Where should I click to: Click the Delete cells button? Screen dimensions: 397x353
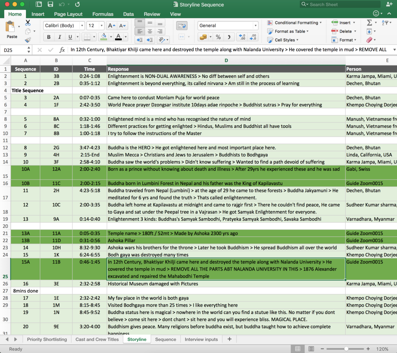[343, 31]
